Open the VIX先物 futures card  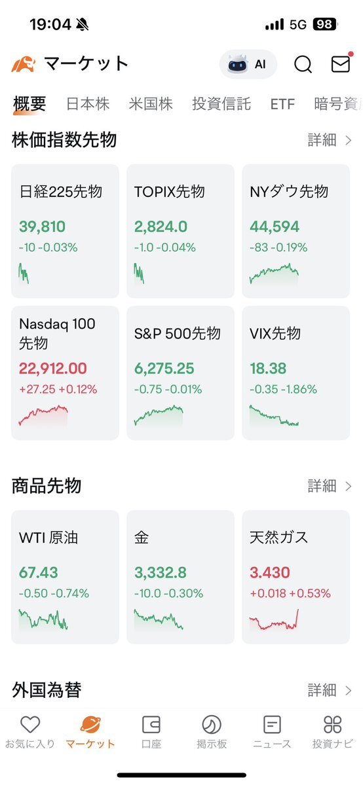click(x=296, y=373)
